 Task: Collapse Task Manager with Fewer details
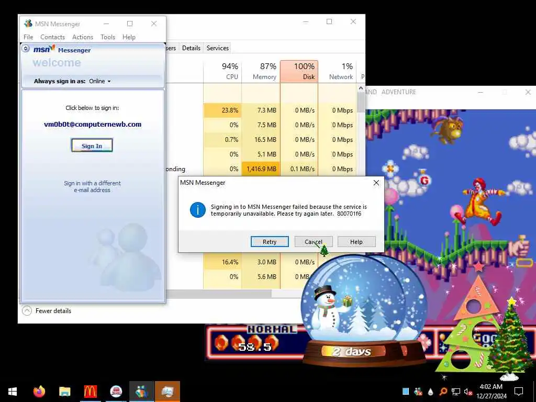[x=47, y=311]
